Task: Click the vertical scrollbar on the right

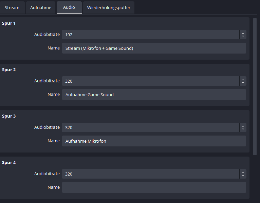Action: [255, 85]
